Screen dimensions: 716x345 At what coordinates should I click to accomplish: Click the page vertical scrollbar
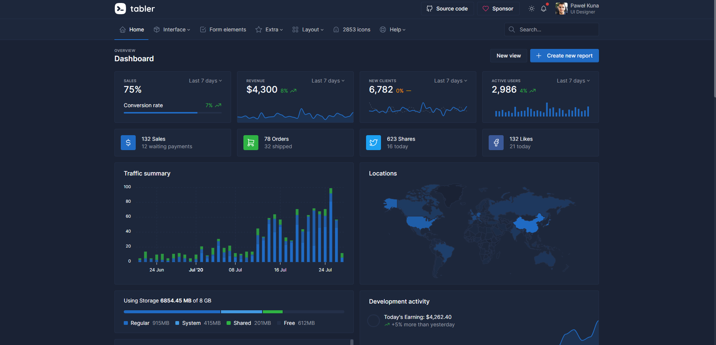click(x=714, y=49)
